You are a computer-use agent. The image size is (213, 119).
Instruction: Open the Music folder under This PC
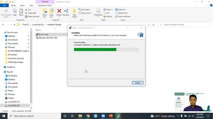(11, 91)
